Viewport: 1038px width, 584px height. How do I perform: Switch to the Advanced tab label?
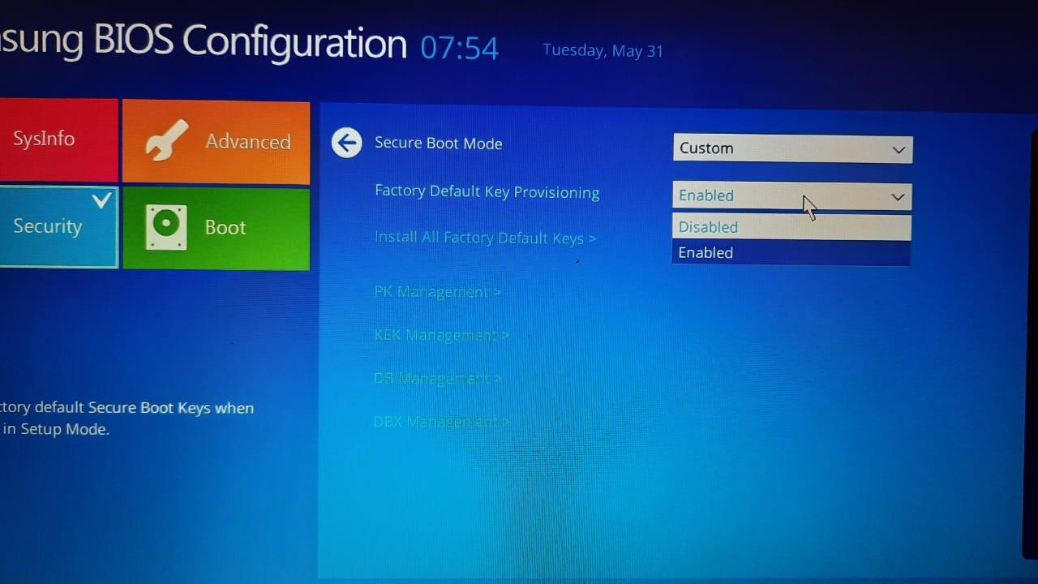[247, 142]
